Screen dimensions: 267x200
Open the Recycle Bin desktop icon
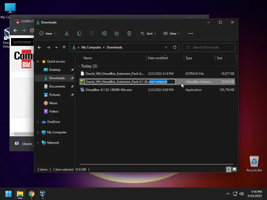pyautogui.click(x=254, y=164)
